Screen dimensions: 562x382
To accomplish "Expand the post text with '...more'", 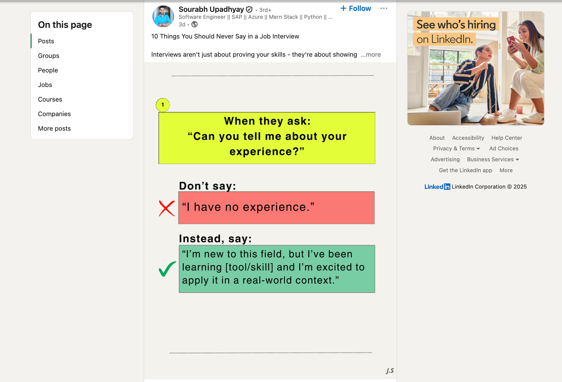I will point(371,55).
